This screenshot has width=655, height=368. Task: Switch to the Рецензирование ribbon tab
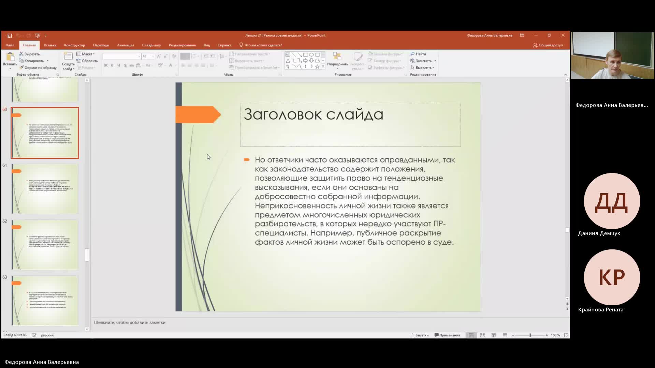click(x=182, y=45)
